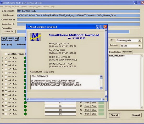Click the About dialog horizontal scroll left arrow

[x=28, y=99]
